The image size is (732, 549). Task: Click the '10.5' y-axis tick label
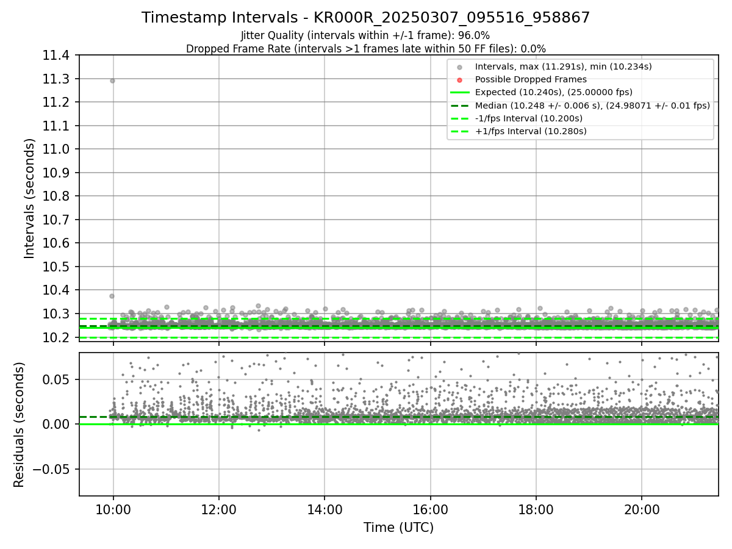[57, 267]
